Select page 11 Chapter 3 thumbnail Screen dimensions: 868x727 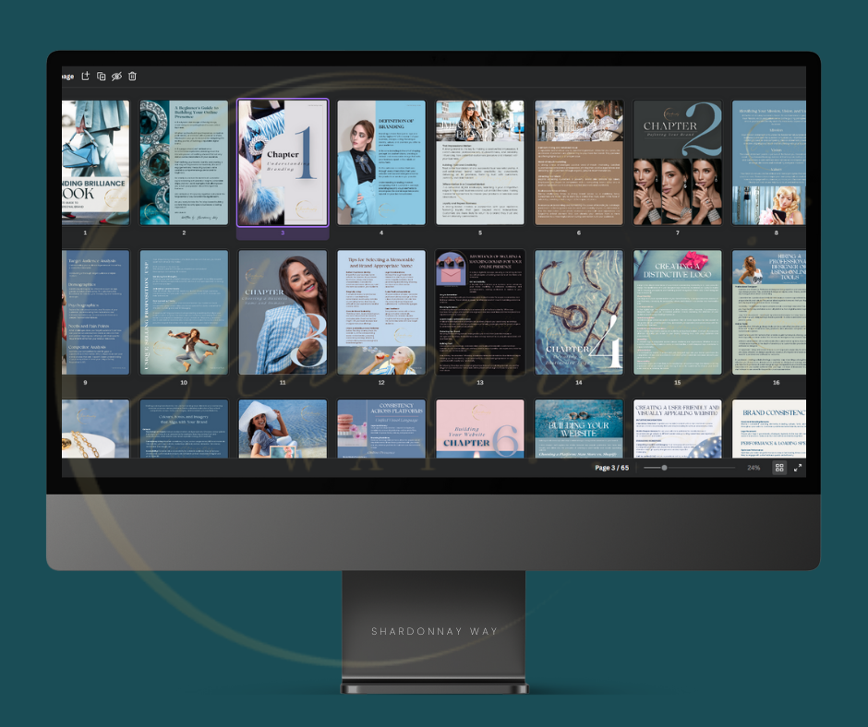pyautogui.click(x=283, y=312)
